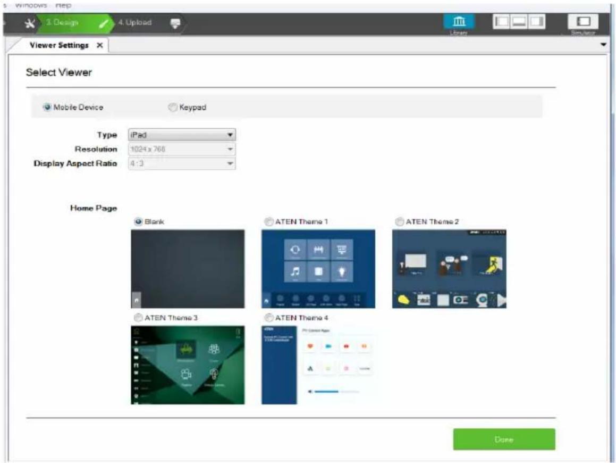
Task: Open the Type dropdown showing iPad
Action: click(182, 135)
